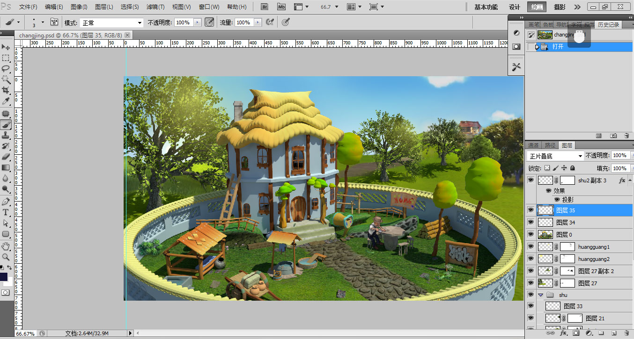Hide the 投影 drop shadow effect

pos(557,200)
